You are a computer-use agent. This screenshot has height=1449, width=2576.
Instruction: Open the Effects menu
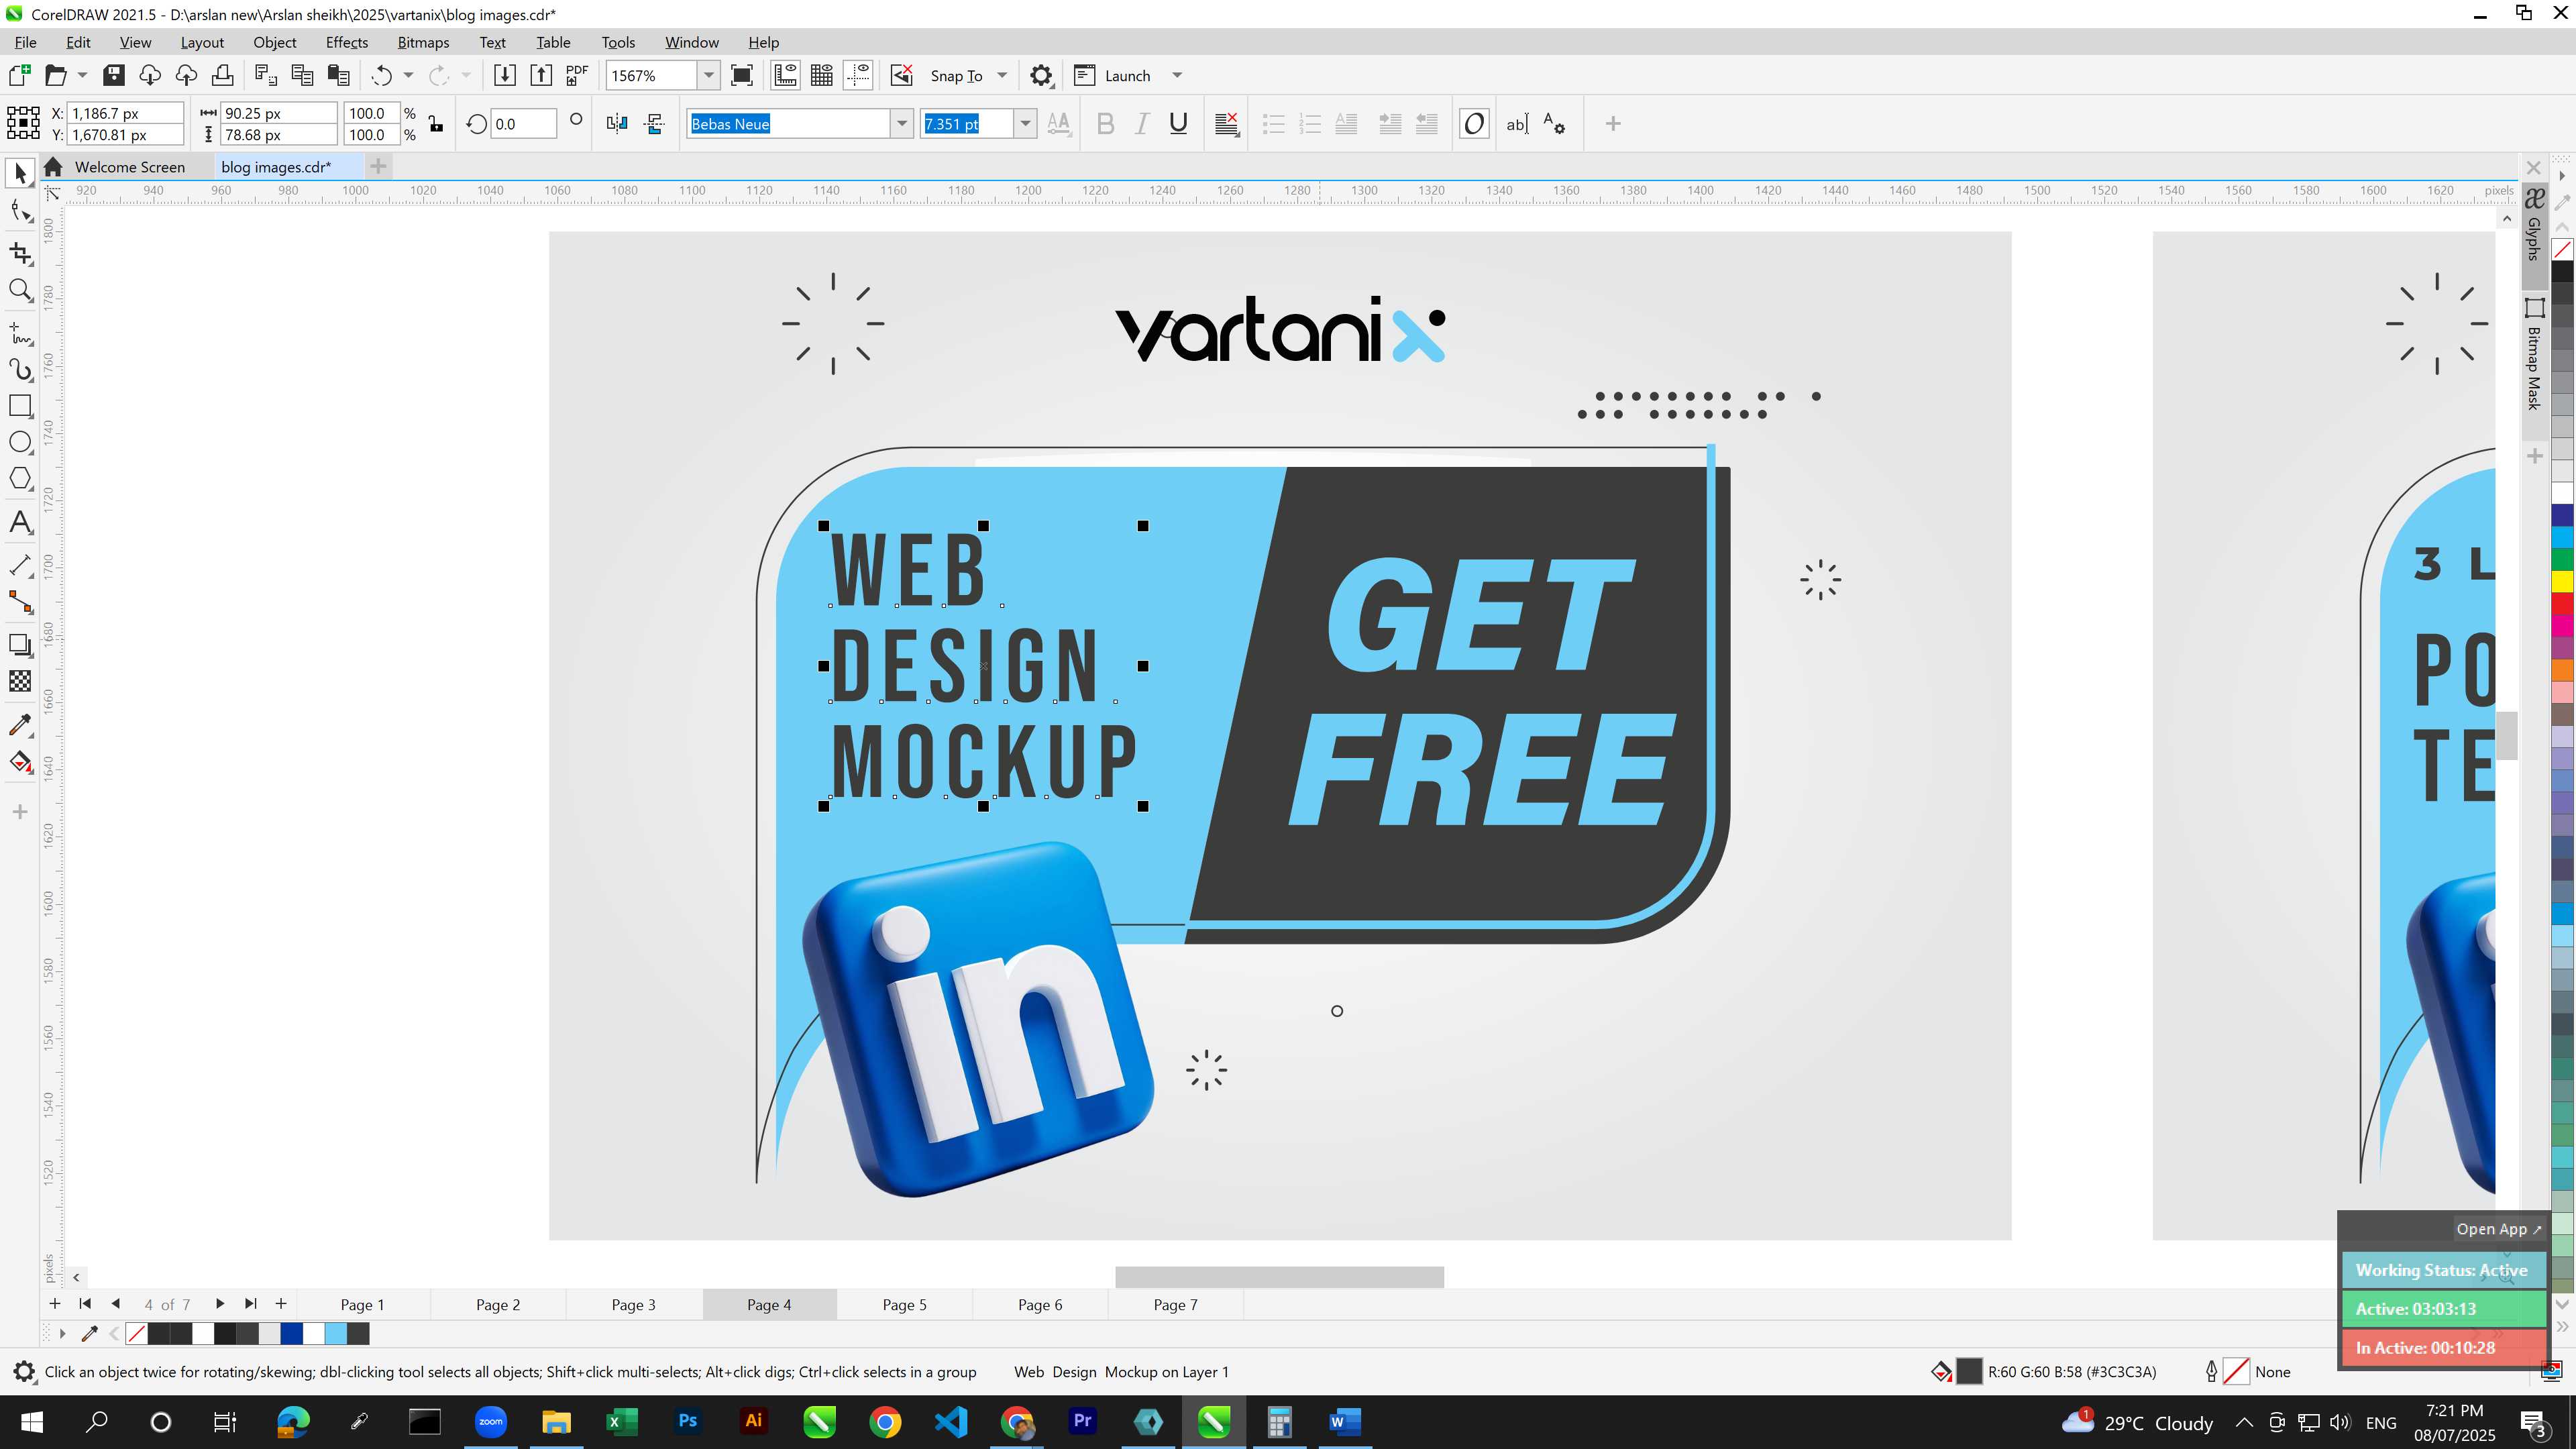click(346, 42)
